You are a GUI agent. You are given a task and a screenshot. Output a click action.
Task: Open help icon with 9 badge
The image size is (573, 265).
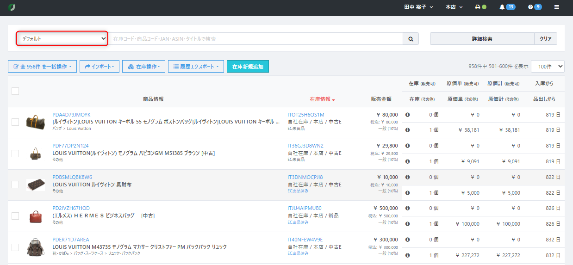pos(535,7)
